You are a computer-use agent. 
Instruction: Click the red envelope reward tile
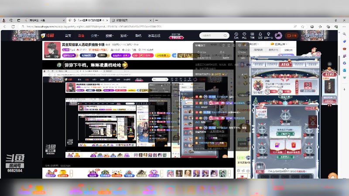[x=293, y=147]
